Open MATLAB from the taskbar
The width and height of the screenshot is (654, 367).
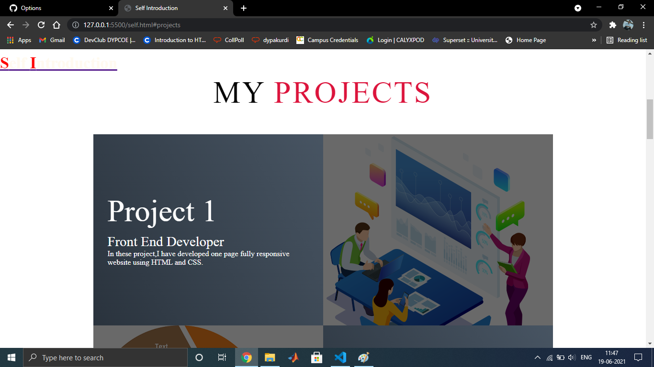pos(293,357)
